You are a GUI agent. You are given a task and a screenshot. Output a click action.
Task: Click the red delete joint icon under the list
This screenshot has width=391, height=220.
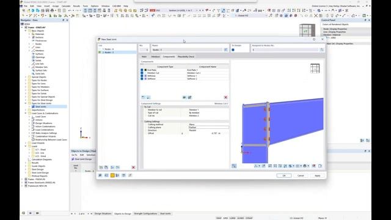pos(133,167)
